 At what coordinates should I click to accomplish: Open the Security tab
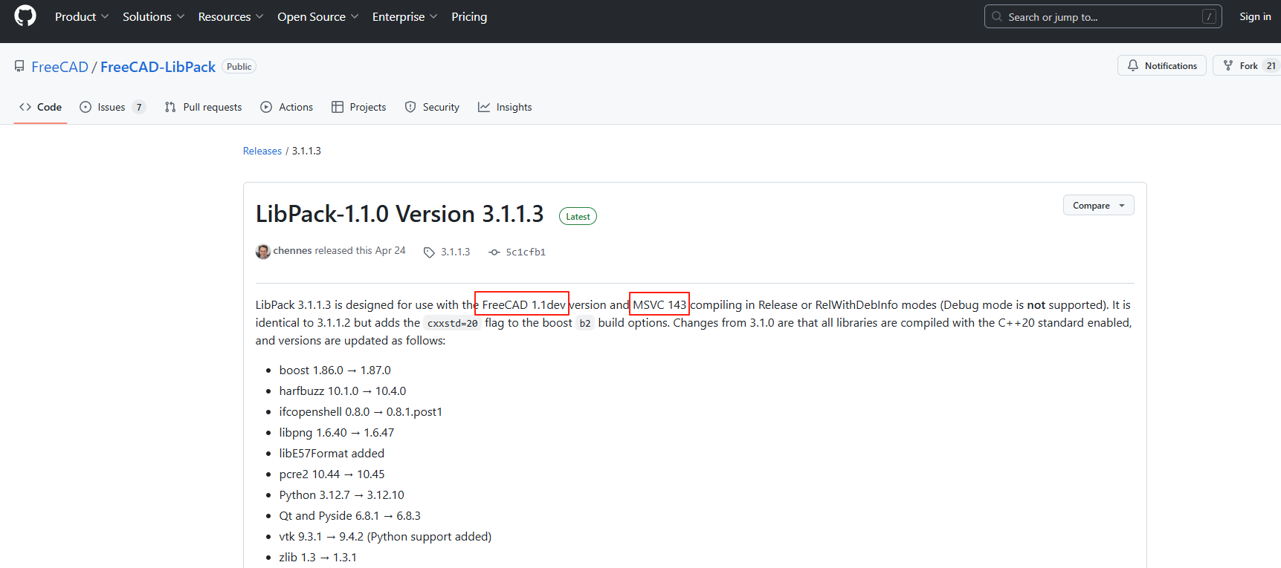pyautogui.click(x=432, y=107)
